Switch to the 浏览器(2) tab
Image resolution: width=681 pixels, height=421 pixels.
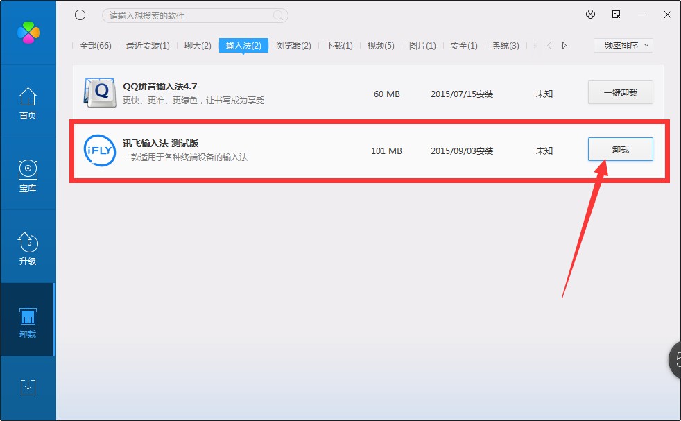(x=293, y=46)
